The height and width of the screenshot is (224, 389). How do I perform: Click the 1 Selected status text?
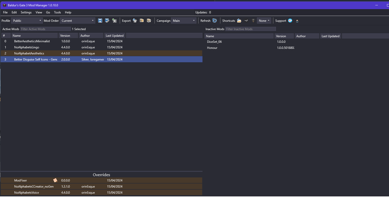(79, 29)
